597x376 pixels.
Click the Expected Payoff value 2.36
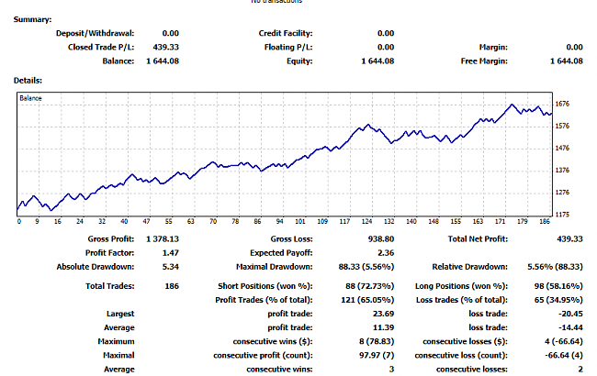[386, 253]
